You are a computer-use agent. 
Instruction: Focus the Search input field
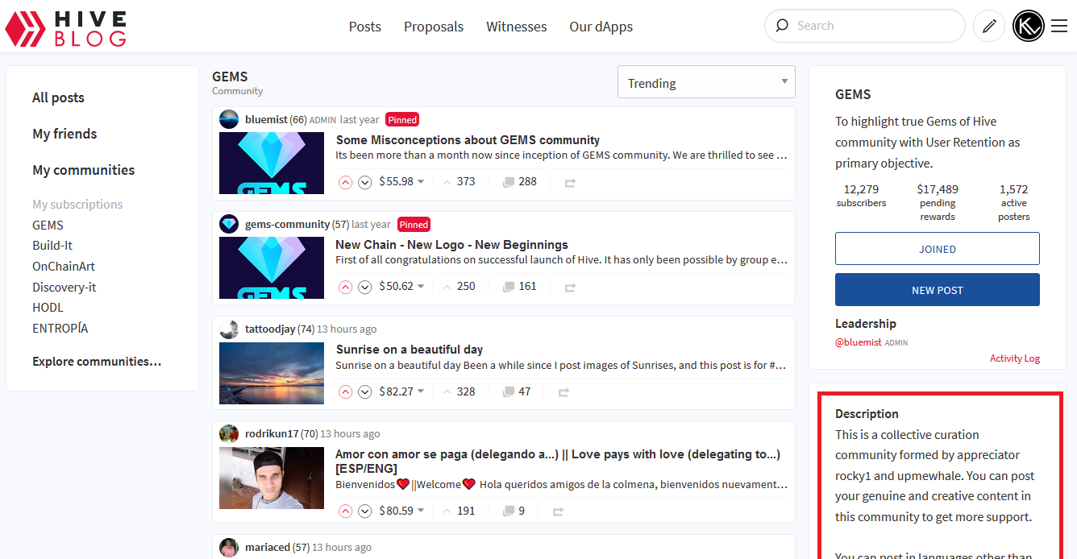click(x=865, y=26)
